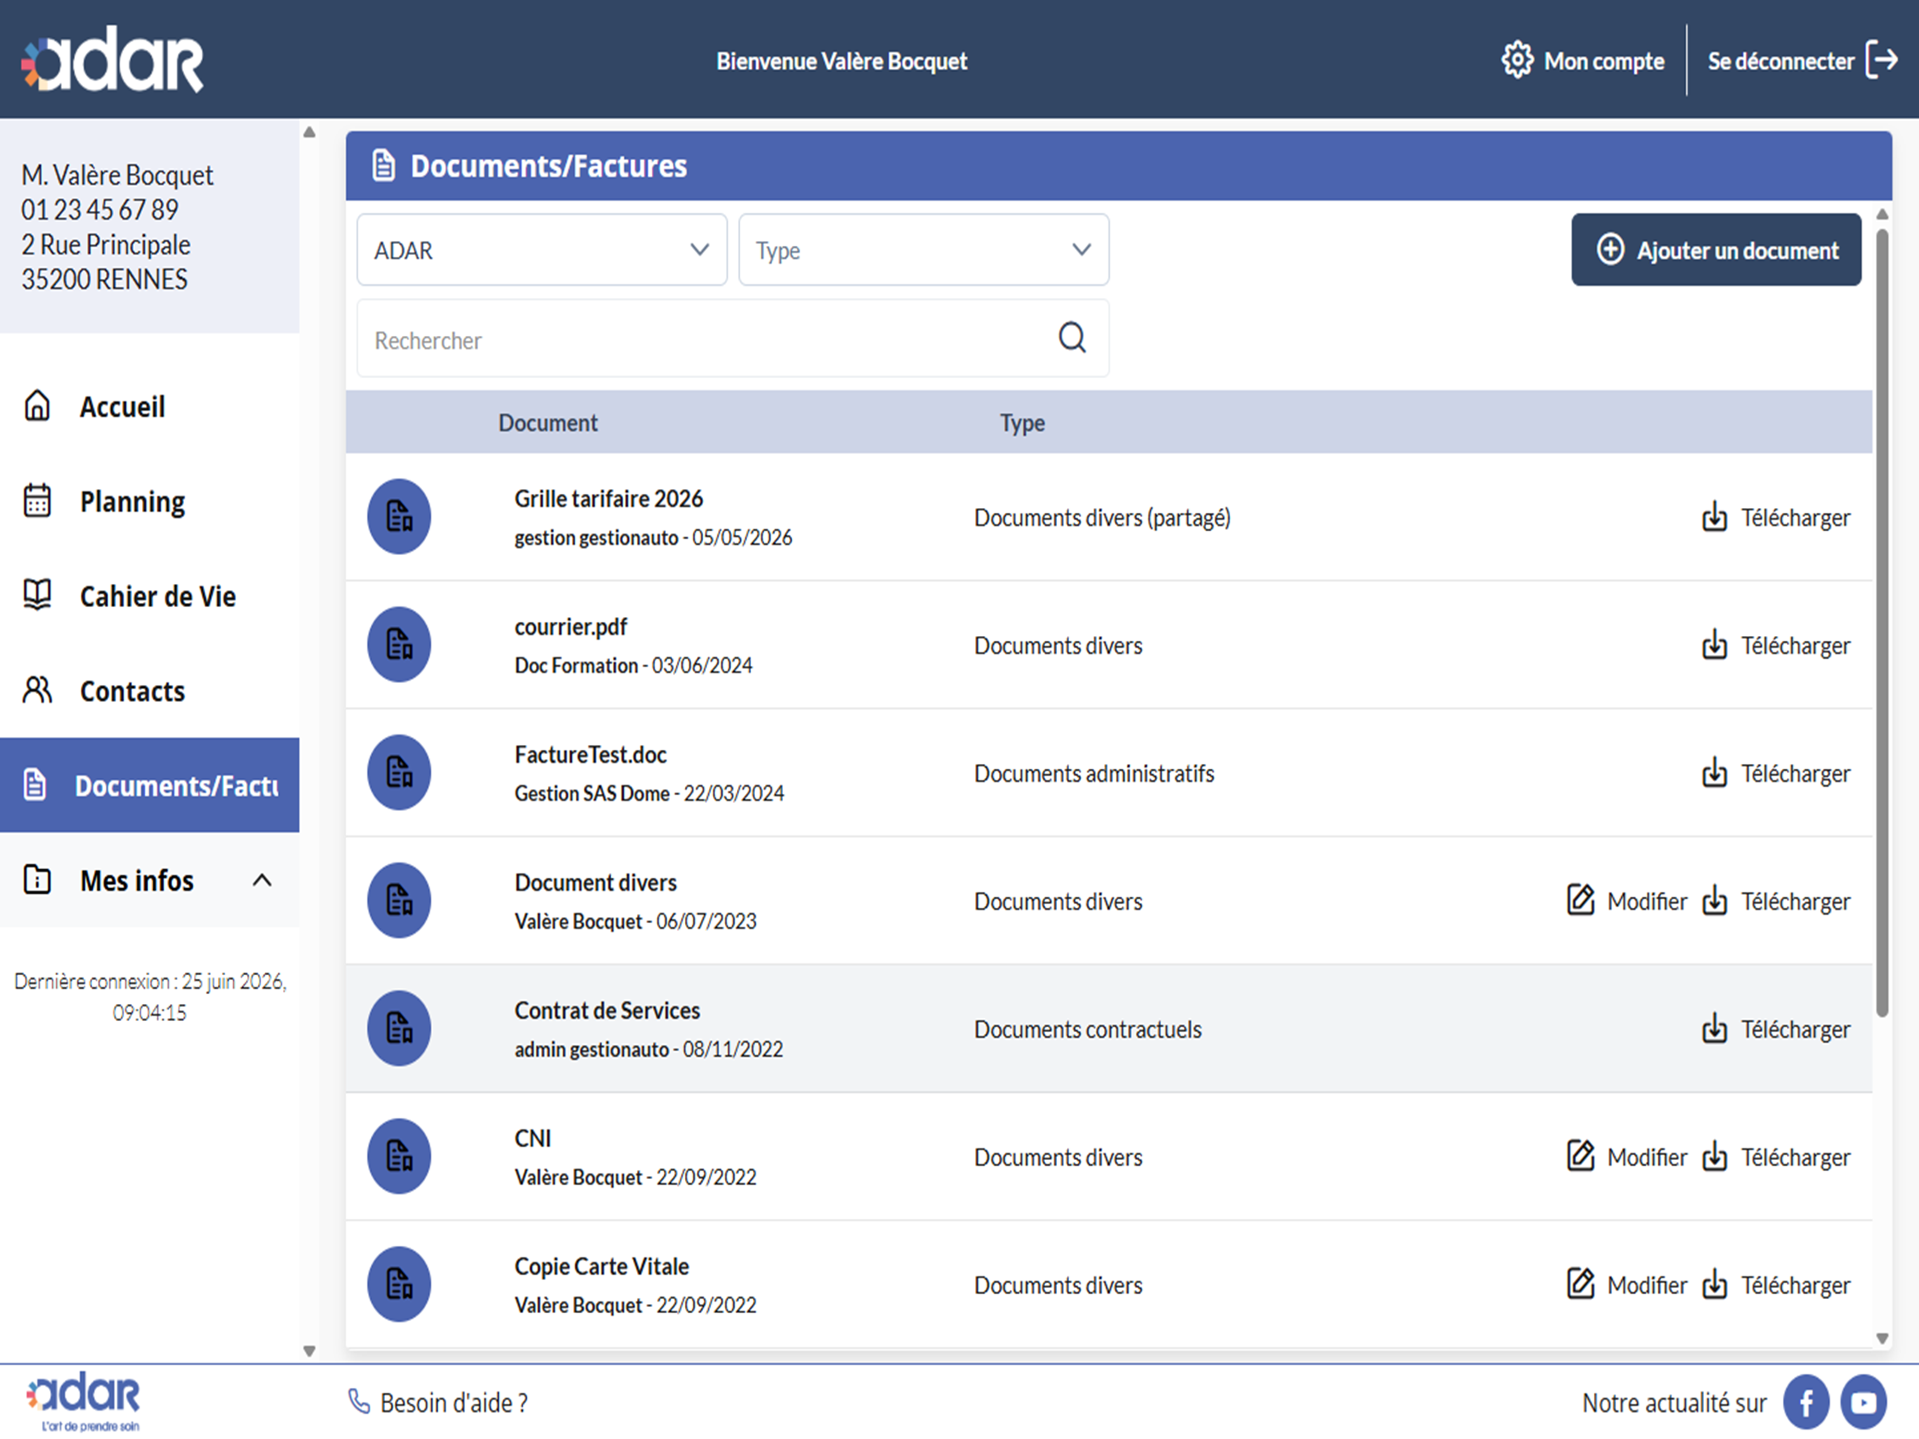This screenshot has height=1439, width=1919.
Task: Click the Rechercher search field
Action: pos(732,339)
